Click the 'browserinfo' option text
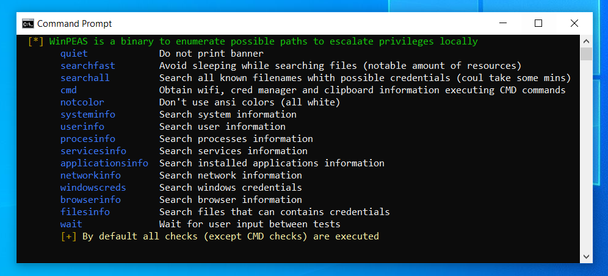 (90, 200)
